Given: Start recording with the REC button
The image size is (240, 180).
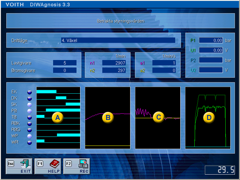Looking at the screenshot, I should (77, 166).
